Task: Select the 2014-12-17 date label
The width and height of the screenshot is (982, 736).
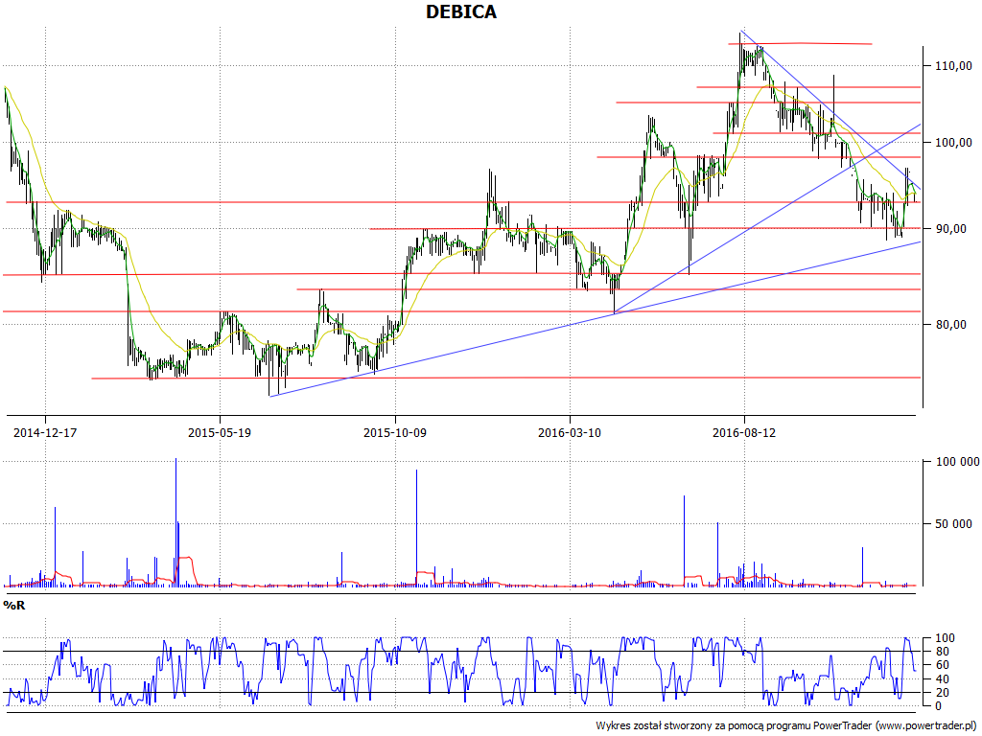Action: [45, 432]
